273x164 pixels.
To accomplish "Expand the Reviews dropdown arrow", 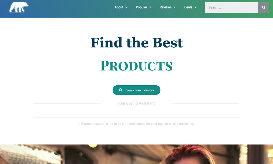I will pos(175,7).
